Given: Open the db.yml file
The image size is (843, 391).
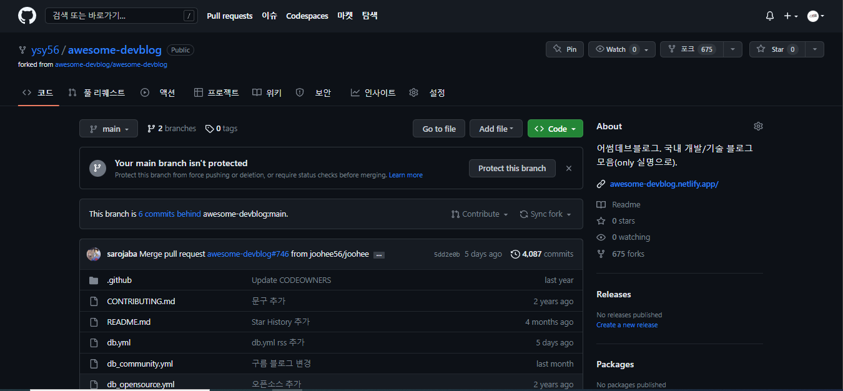Looking at the screenshot, I should pyautogui.click(x=119, y=342).
